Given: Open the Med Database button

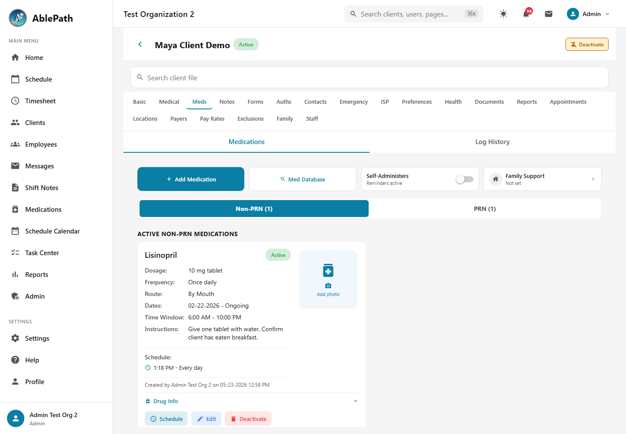Looking at the screenshot, I should 303,179.
